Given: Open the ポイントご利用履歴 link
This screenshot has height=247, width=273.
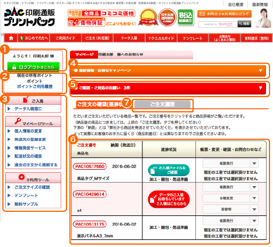Looking at the screenshot, I should [x=34, y=87].
